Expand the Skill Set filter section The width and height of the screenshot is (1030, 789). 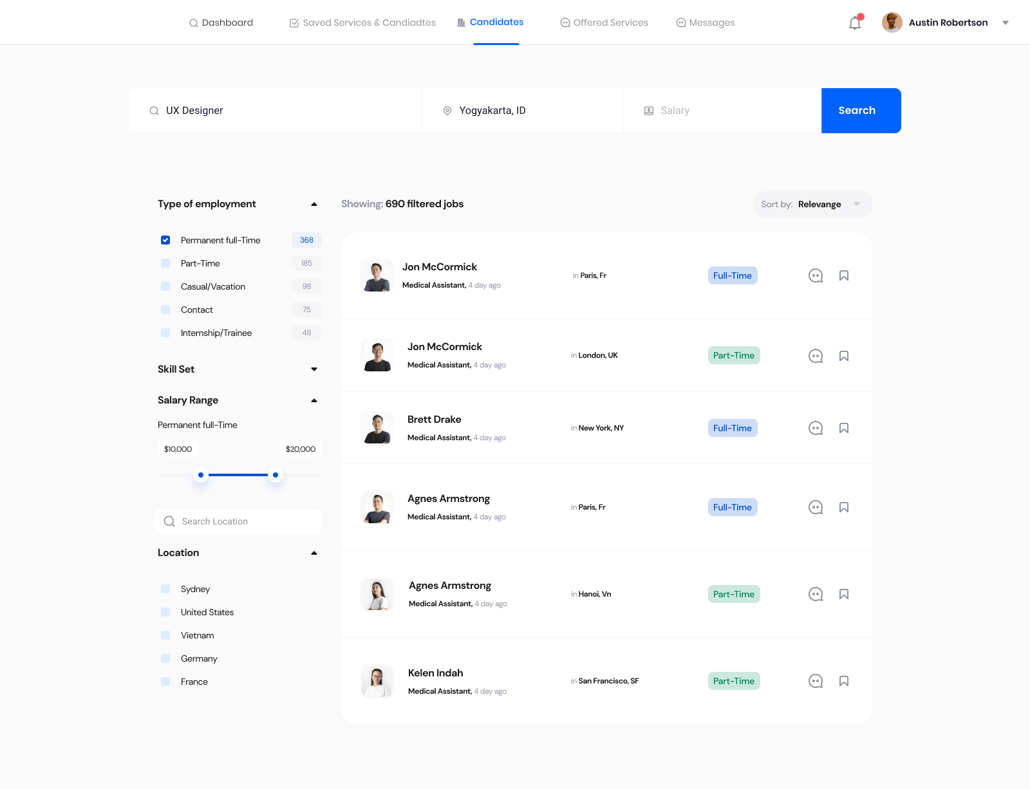314,369
